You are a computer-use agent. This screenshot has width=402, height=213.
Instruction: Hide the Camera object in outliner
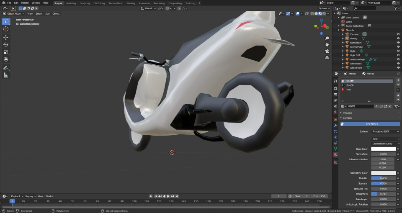point(398,34)
